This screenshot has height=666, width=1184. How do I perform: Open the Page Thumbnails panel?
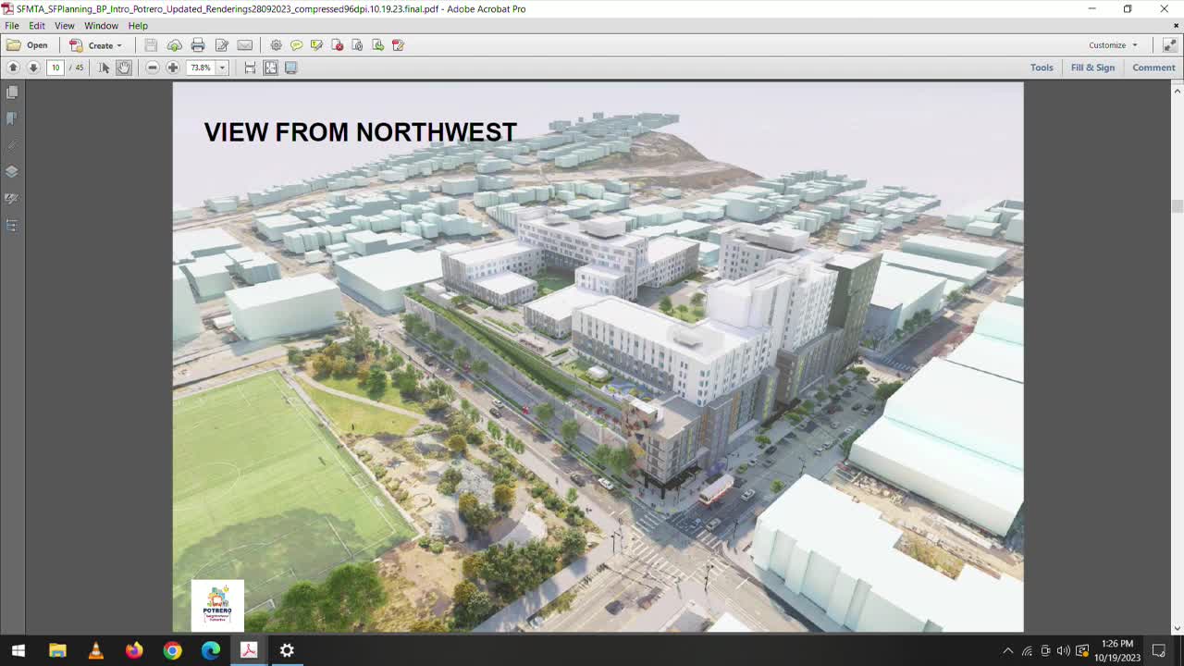11,92
